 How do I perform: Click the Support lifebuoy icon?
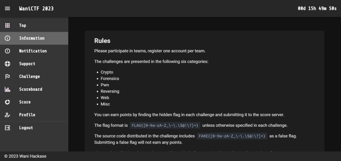point(7,64)
